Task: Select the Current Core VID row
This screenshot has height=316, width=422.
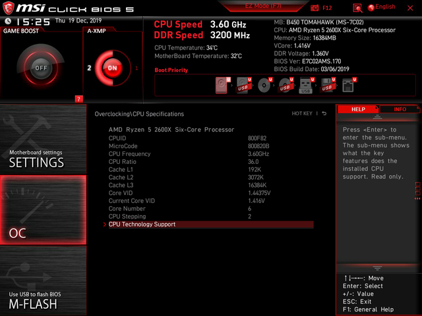Action: click(211, 201)
